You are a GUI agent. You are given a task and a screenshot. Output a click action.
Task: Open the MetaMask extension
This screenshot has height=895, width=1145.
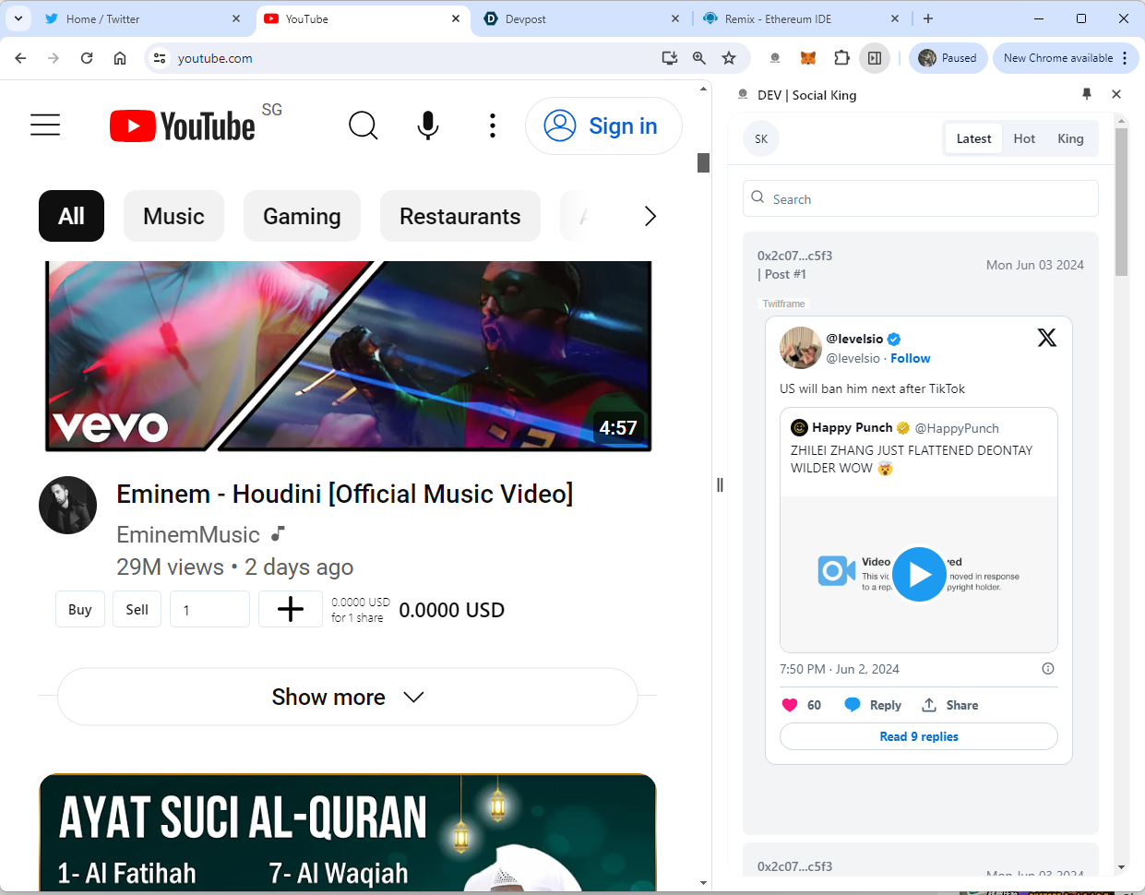coord(808,57)
